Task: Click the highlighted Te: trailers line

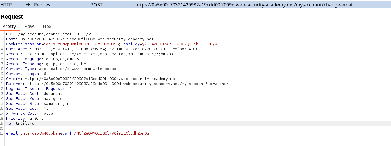Action: [x=20, y=123]
